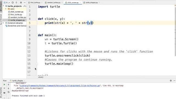Switch to random_turtles.py editor tab
The image size is (176, 99).
pos(54,2)
